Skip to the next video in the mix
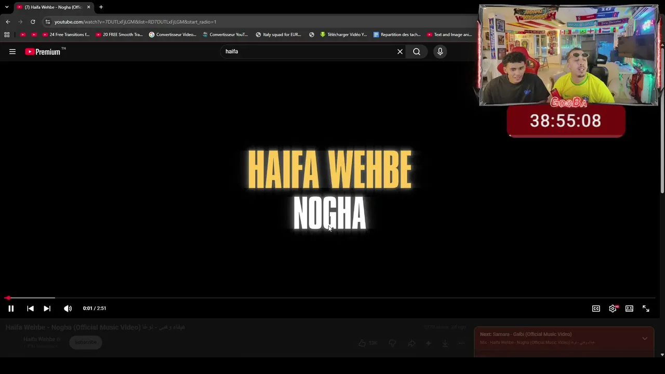This screenshot has height=374, width=665. pyautogui.click(x=47, y=309)
